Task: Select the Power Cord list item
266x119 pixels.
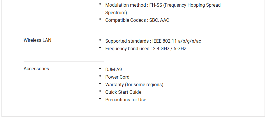Action: [x=117, y=77]
